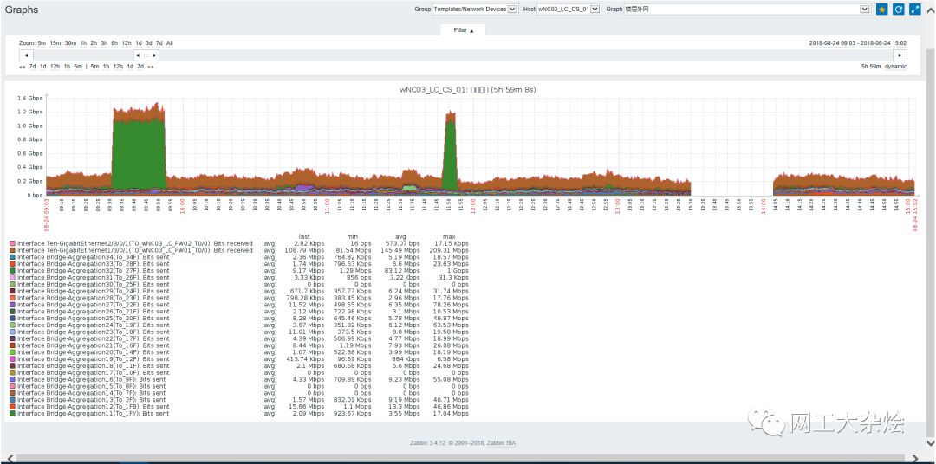Click the 'last' column header

tap(304, 237)
